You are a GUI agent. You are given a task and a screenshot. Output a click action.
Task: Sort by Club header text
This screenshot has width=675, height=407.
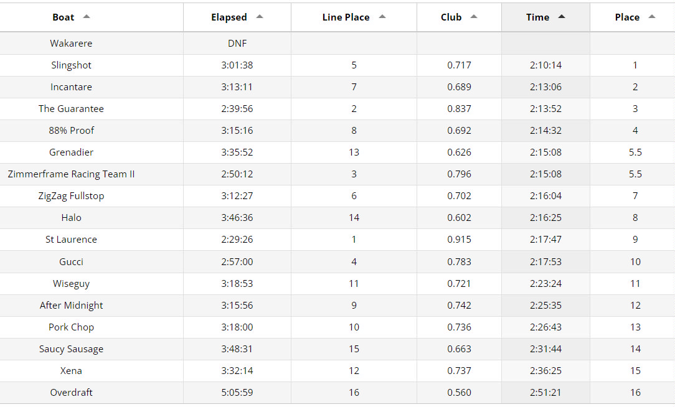451,17
